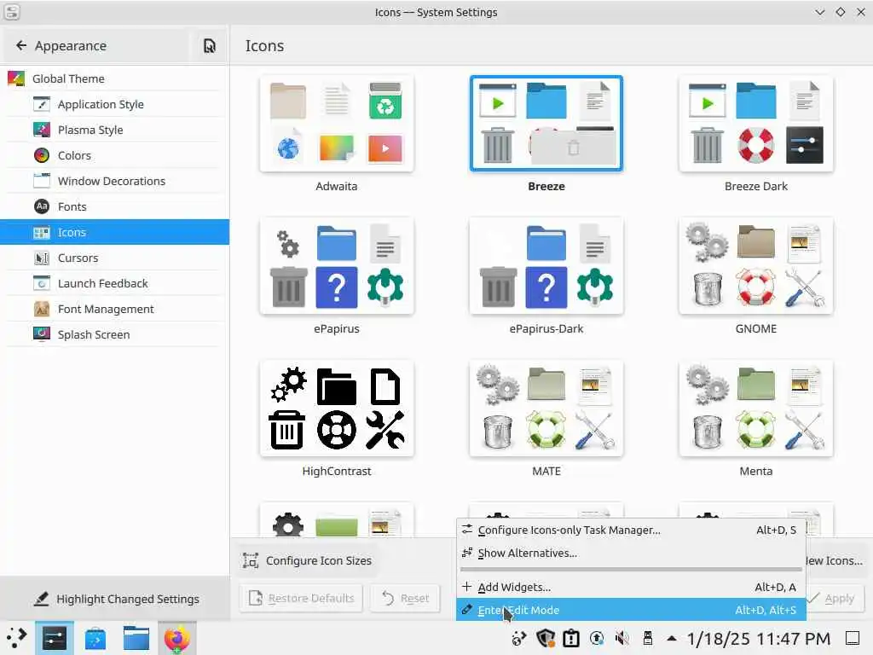The height and width of the screenshot is (655, 873).
Task: Open Window Decorations settings
Action: pos(114,181)
